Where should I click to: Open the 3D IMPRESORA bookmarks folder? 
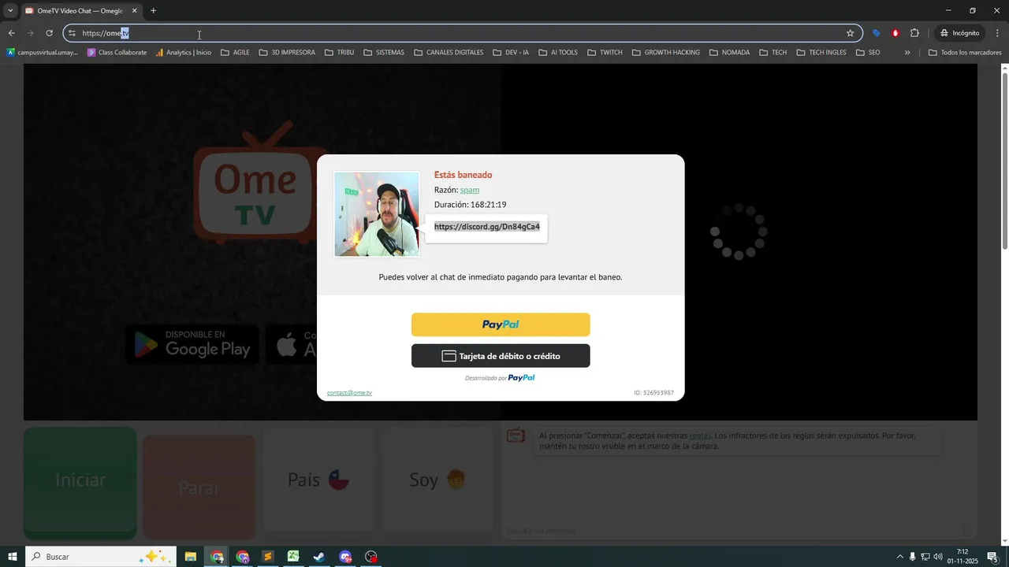click(287, 53)
